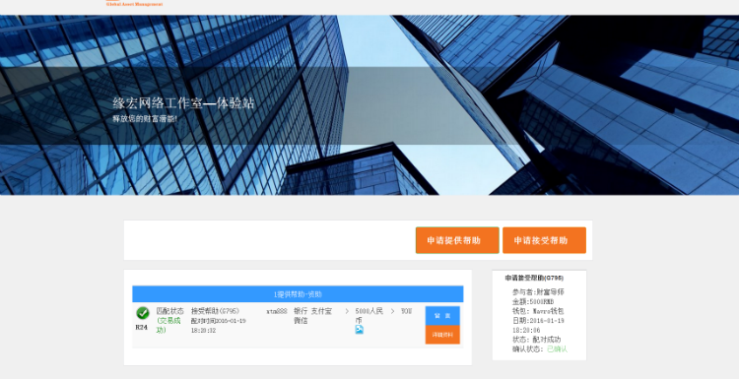Click the 交易成功 status text

coord(168,325)
